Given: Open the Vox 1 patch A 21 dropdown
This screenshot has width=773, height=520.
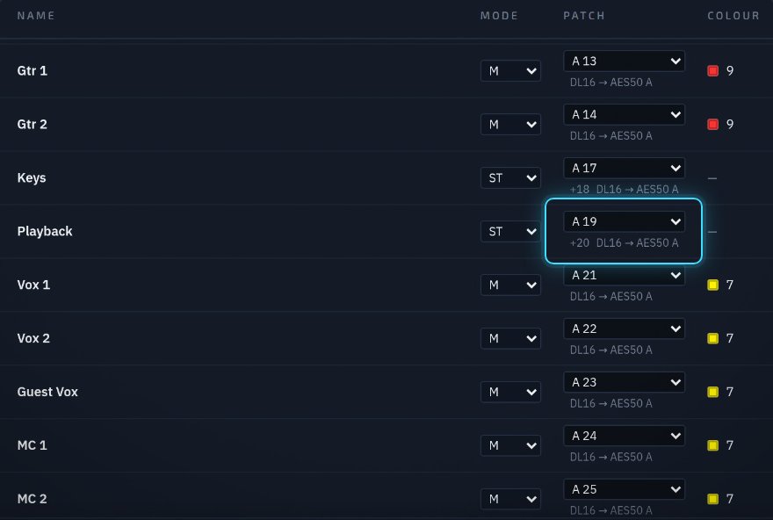Looking at the screenshot, I should click(624, 276).
